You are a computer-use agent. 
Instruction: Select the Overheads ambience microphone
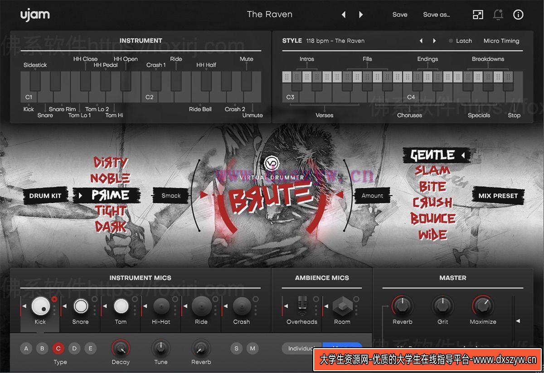(302, 306)
